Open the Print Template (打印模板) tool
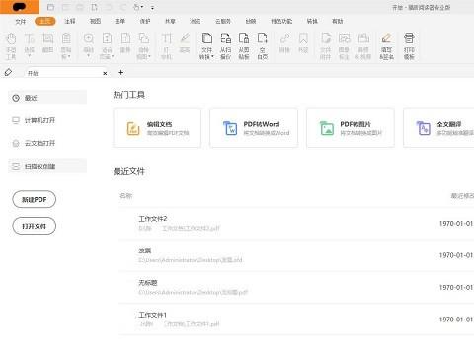 [409, 46]
